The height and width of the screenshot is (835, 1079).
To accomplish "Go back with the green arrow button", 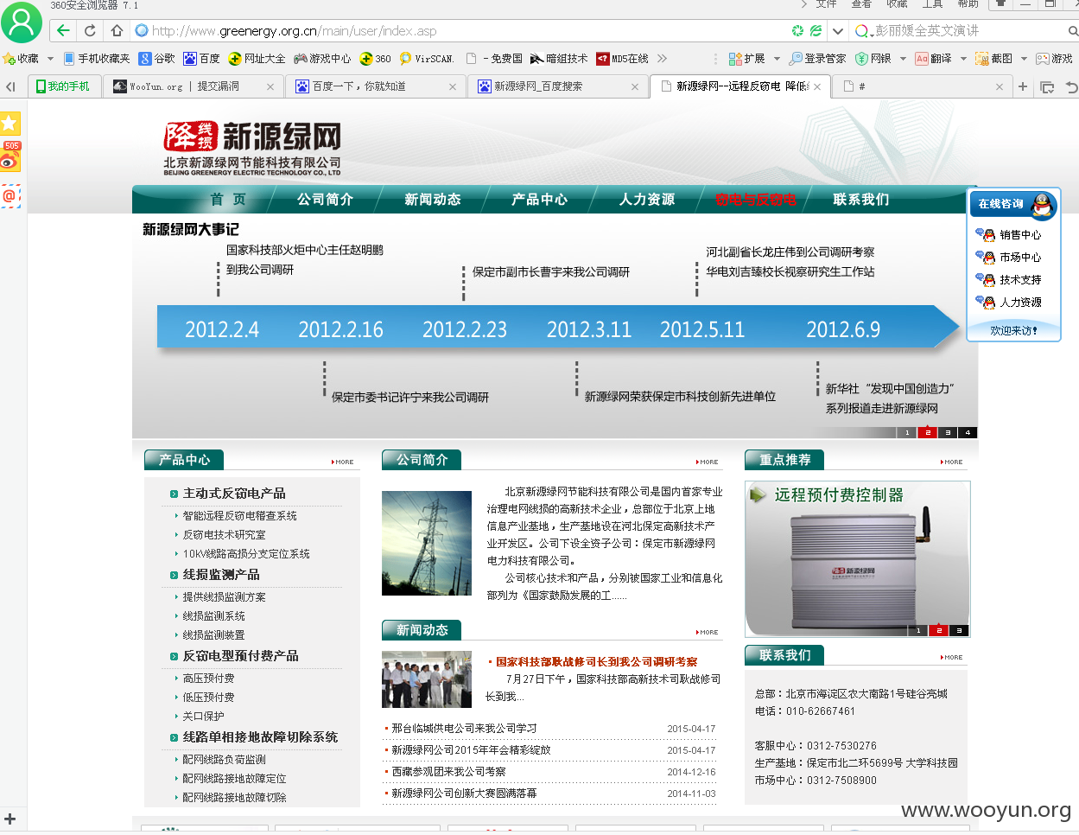I will click(63, 30).
